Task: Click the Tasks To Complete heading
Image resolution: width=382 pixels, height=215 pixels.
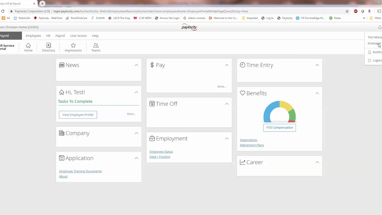Action: click(x=75, y=101)
